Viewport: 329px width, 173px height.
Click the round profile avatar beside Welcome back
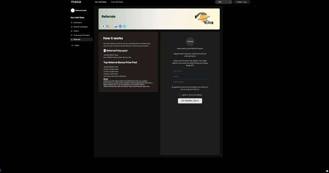pos(73,10)
